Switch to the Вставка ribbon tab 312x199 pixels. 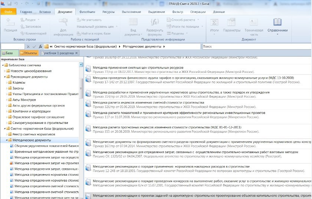[45, 12]
